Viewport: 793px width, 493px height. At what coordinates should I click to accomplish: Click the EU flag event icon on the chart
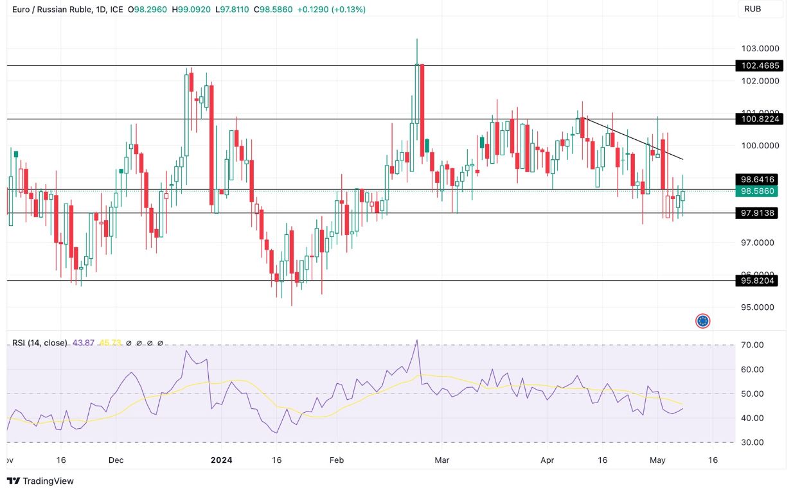(x=702, y=320)
